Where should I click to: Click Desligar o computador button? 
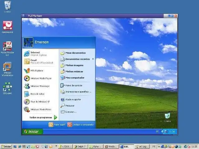(x=81, y=125)
